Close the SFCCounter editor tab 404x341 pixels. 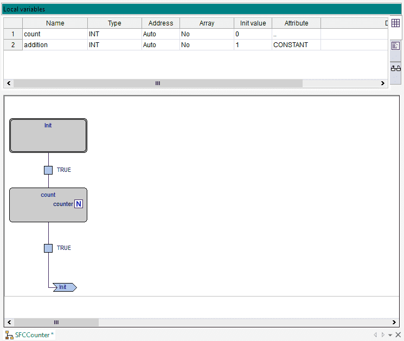(398, 335)
